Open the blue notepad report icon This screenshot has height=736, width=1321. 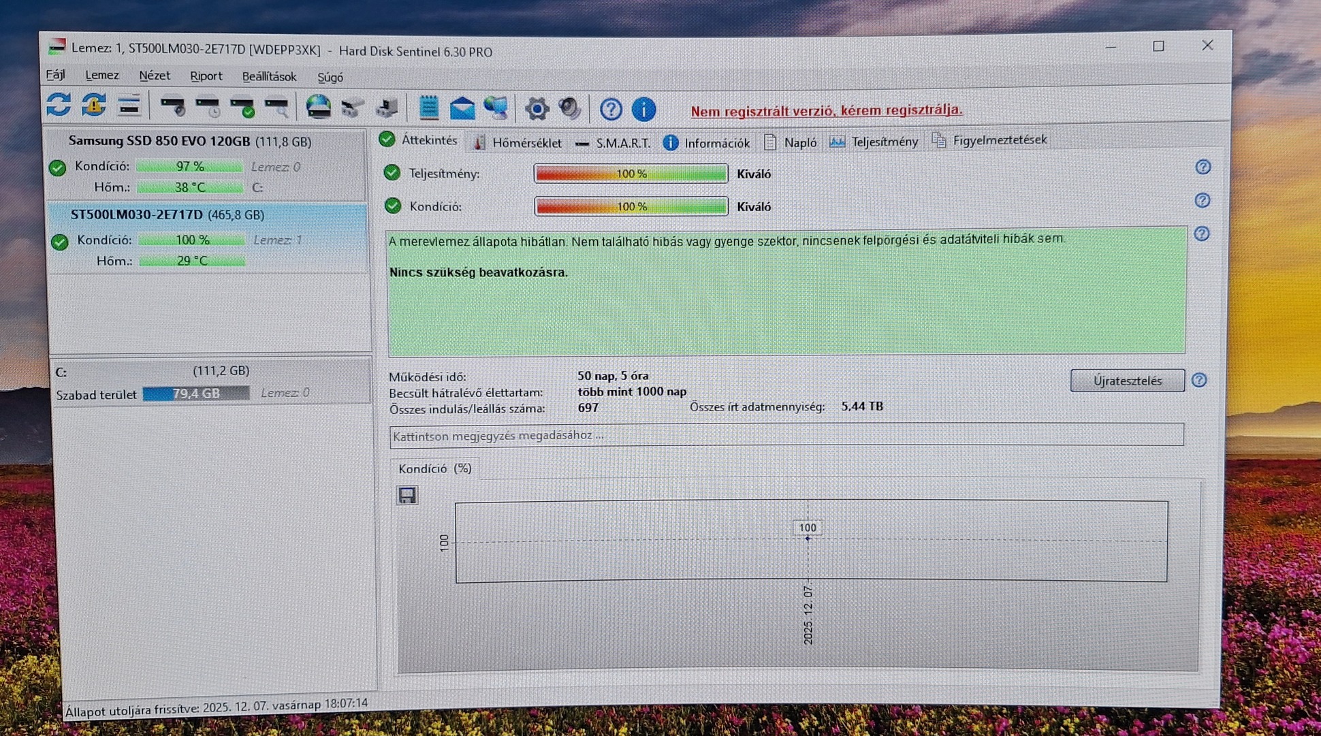tap(428, 108)
